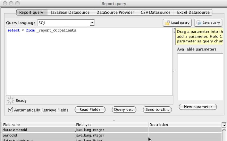Click the Ready status text
Screen dimensions: 227x141
point(21,101)
